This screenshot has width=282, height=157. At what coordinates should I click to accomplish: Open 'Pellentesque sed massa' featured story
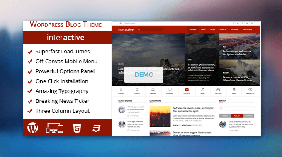(237, 53)
